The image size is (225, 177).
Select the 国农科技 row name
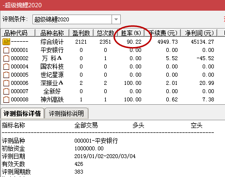pos(52,66)
